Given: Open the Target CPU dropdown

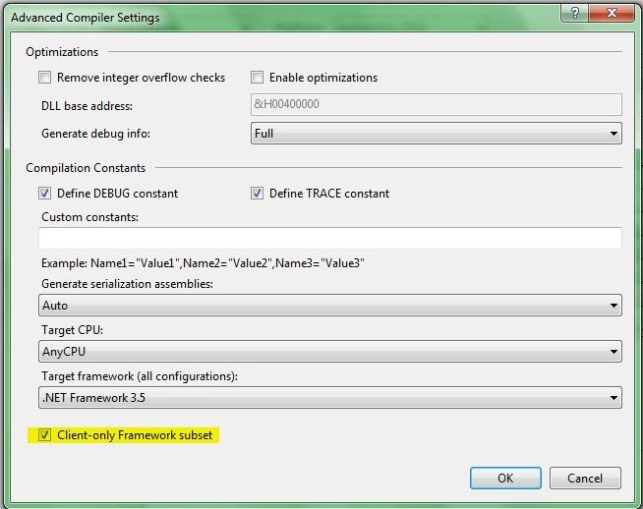Looking at the screenshot, I should pyautogui.click(x=330, y=352).
